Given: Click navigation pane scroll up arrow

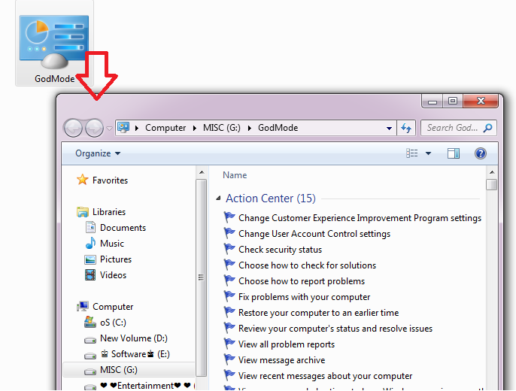Looking at the screenshot, I should (x=202, y=172).
